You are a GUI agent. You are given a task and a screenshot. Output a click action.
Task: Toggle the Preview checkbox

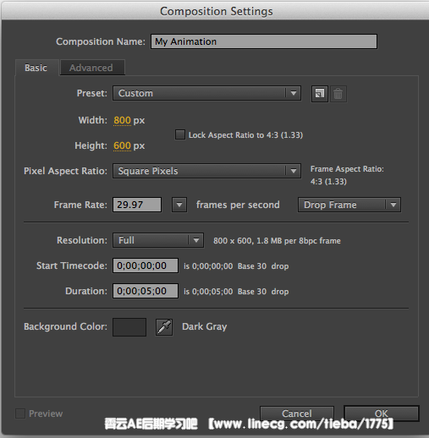point(20,413)
